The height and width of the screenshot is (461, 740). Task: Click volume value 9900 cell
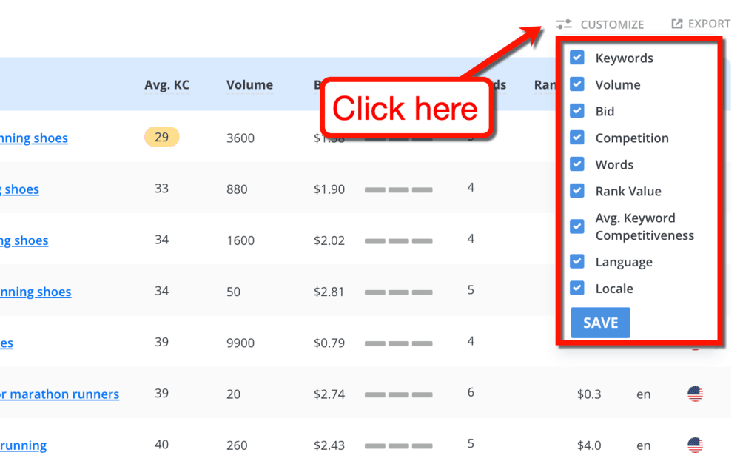click(x=240, y=343)
